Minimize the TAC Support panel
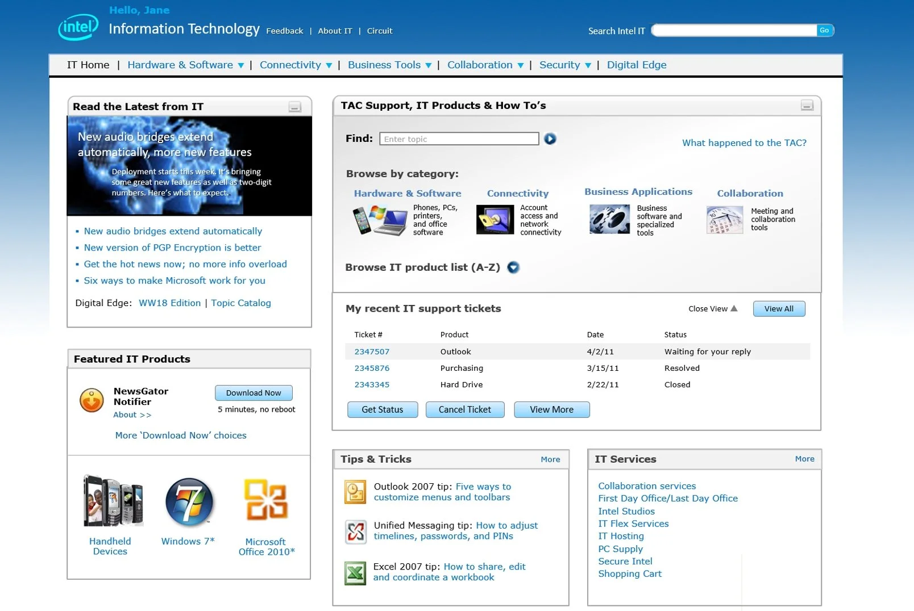 click(807, 105)
